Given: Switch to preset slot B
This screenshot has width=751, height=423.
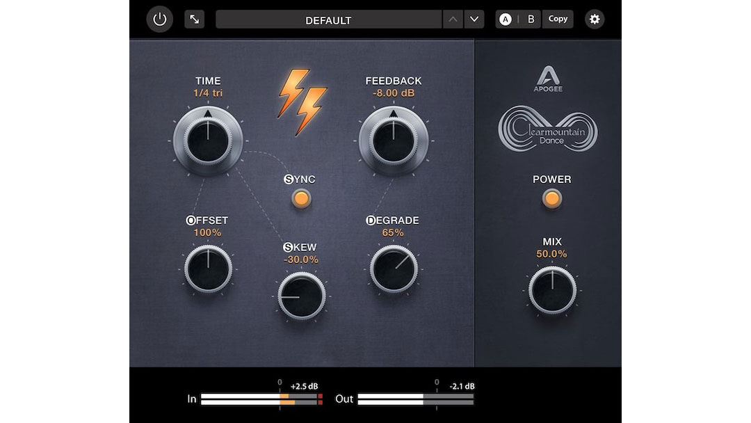Looking at the screenshot, I should tap(531, 19).
